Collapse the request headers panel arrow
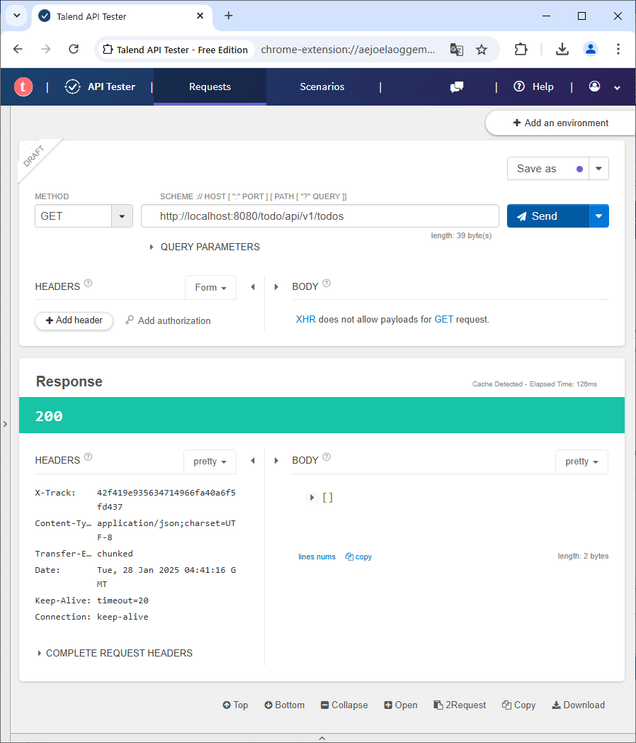636x743 pixels. point(253,287)
